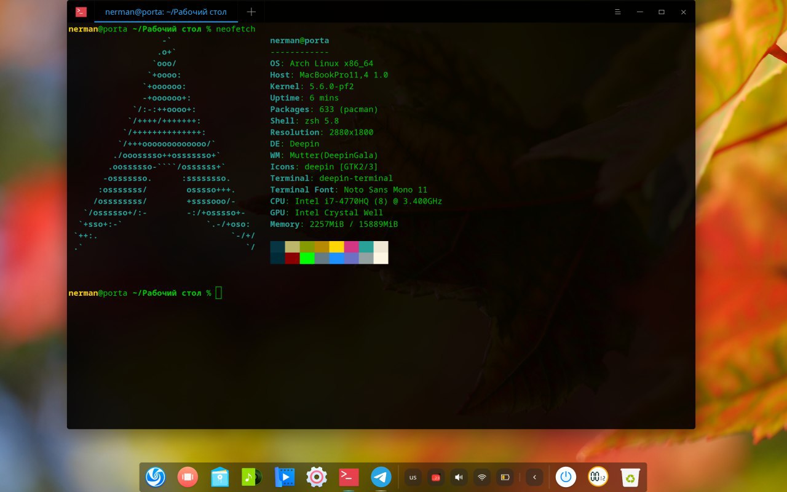
Task: Click the 'Host: MacBookPro11,4 1.0' line
Action: 329,75
